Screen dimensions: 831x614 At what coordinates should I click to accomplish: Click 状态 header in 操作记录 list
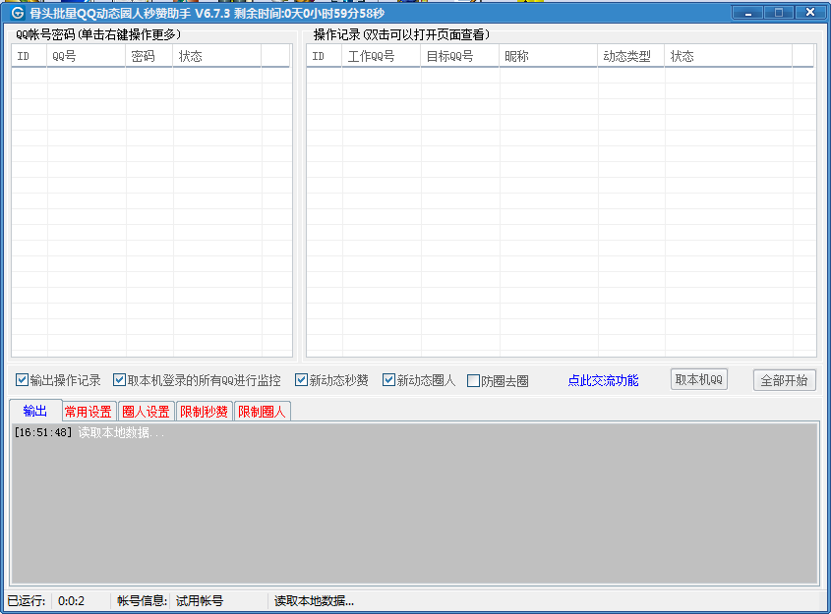click(x=729, y=56)
